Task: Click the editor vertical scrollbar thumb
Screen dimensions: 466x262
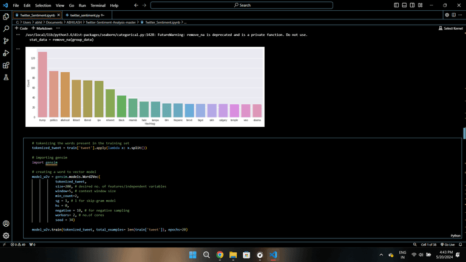Action: pos(464,133)
